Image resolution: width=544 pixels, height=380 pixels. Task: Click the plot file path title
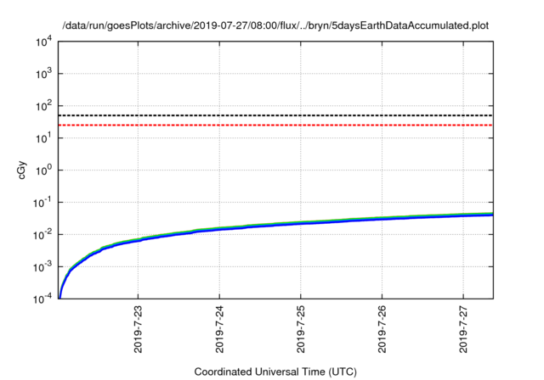[275, 26]
